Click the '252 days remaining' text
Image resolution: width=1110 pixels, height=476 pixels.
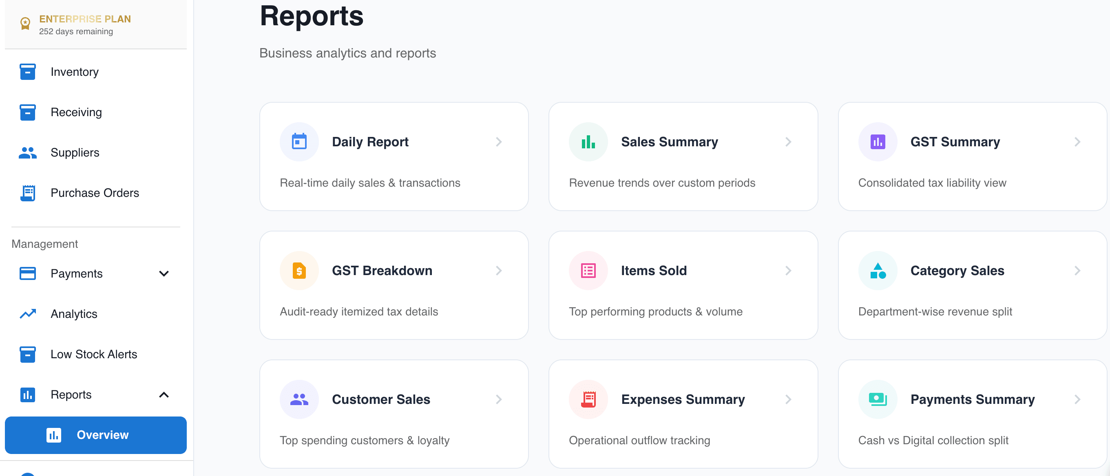[x=76, y=31]
